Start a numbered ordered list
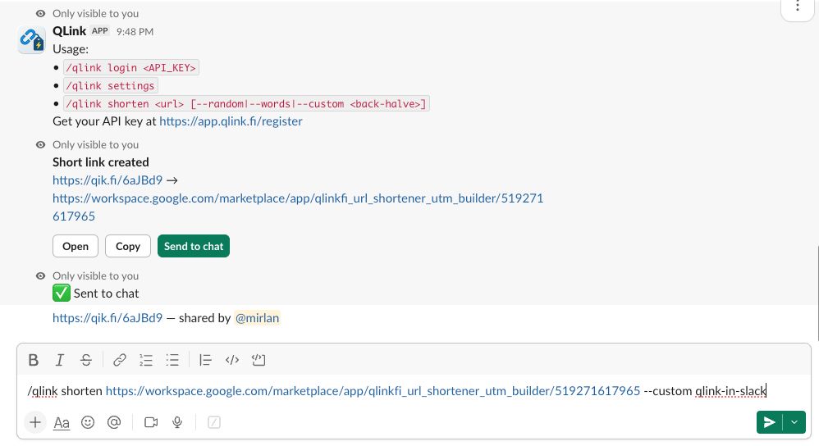819x446 pixels. coord(146,360)
